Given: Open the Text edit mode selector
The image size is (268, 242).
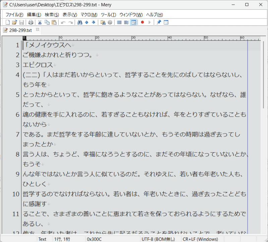Looking at the screenshot, I should tap(43, 239).
